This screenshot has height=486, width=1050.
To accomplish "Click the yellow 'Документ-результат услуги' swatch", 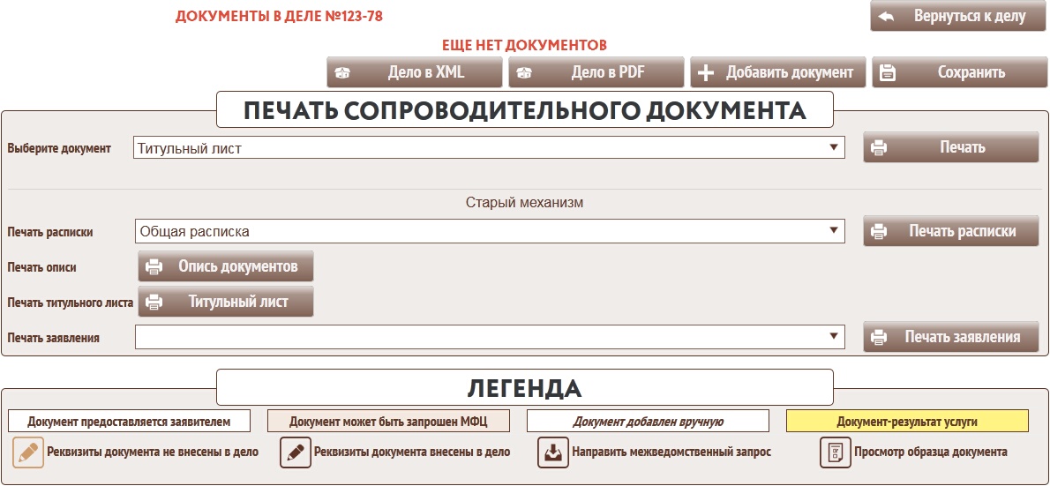I will pos(907,422).
